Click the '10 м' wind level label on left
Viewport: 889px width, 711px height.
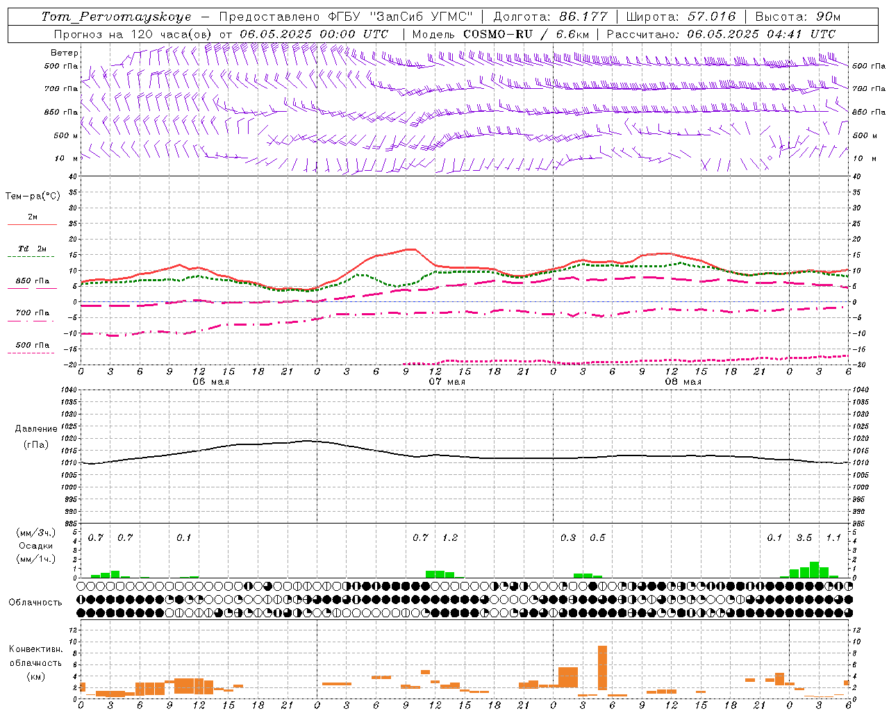(x=67, y=158)
